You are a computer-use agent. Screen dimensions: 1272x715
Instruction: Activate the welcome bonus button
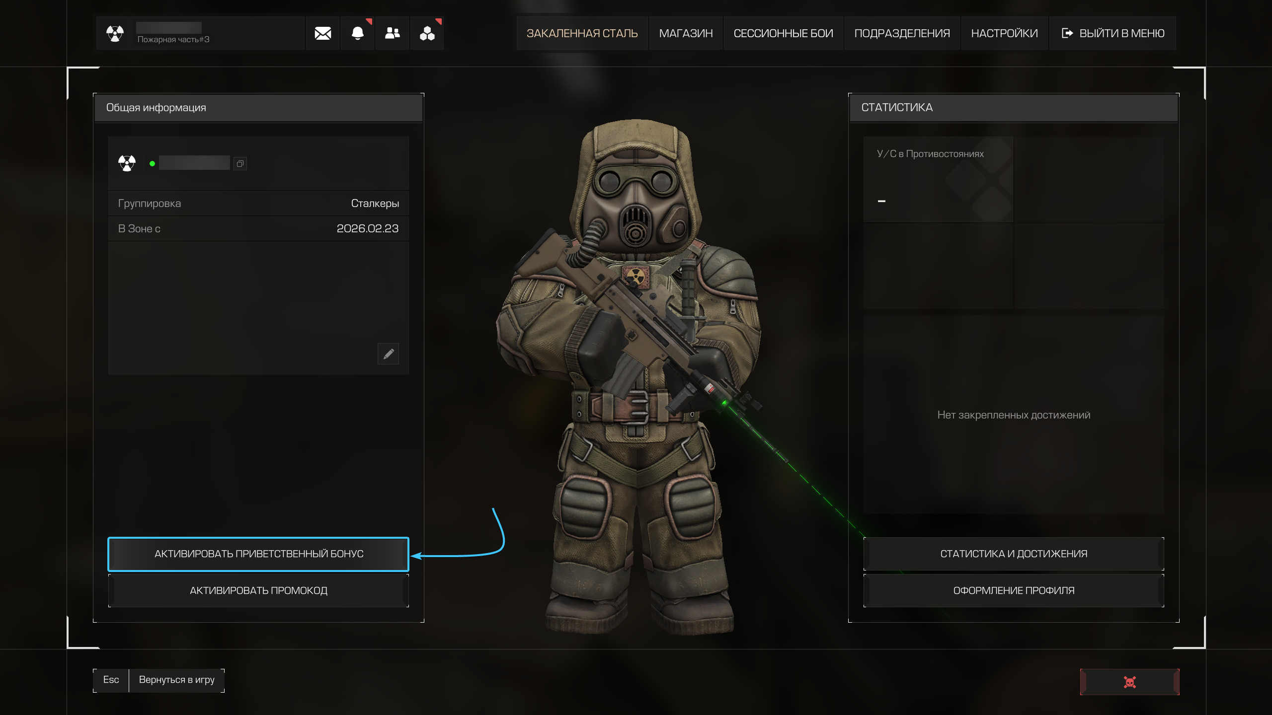pos(258,554)
